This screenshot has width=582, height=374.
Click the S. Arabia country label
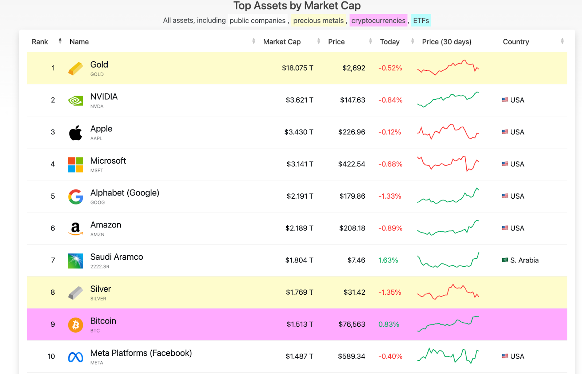pos(524,260)
